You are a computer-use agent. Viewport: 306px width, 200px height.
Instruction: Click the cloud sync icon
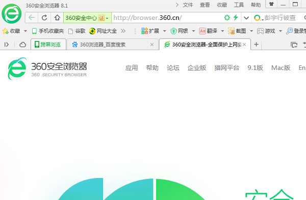pos(22,45)
